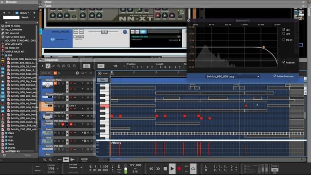Toggle the Analyzer checkbox

pos(284,62)
